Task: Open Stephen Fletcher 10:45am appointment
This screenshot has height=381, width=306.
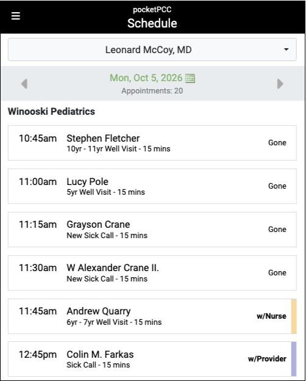Action: [x=152, y=143]
